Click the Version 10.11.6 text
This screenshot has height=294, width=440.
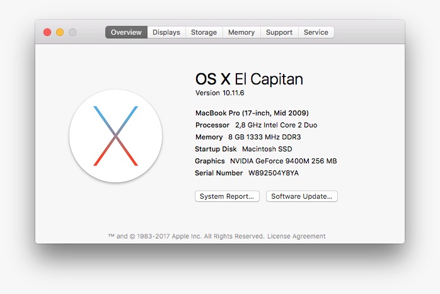click(x=220, y=93)
